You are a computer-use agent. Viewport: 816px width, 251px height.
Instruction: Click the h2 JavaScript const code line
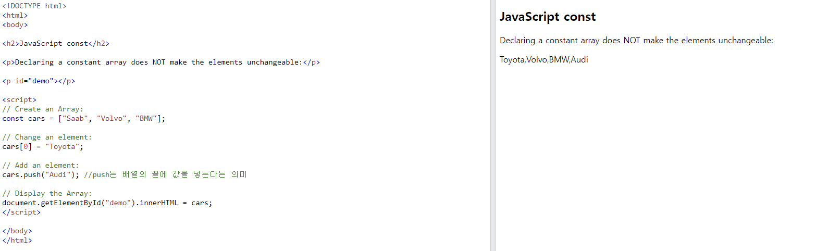point(56,44)
